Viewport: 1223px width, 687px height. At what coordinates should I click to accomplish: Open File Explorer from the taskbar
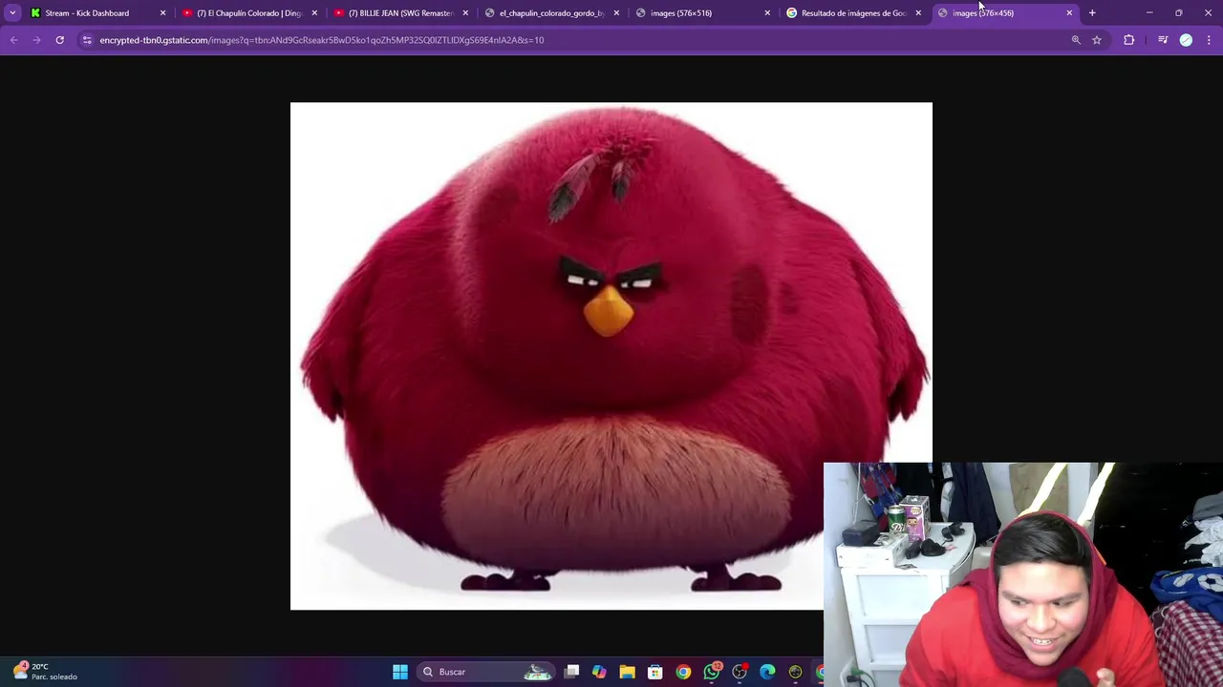[x=628, y=672]
